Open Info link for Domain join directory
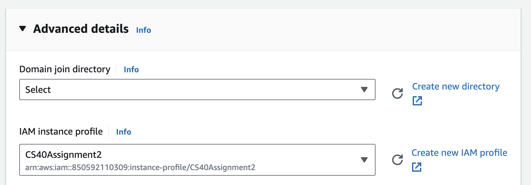Screen dimensions: 531x185 (x=131, y=70)
